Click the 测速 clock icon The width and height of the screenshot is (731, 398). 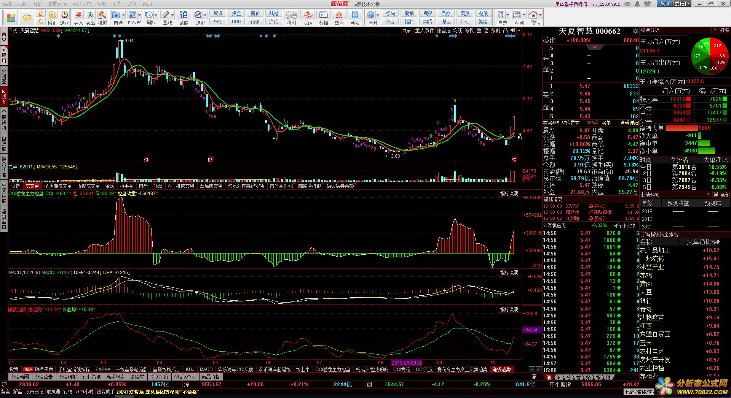click(65, 15)
